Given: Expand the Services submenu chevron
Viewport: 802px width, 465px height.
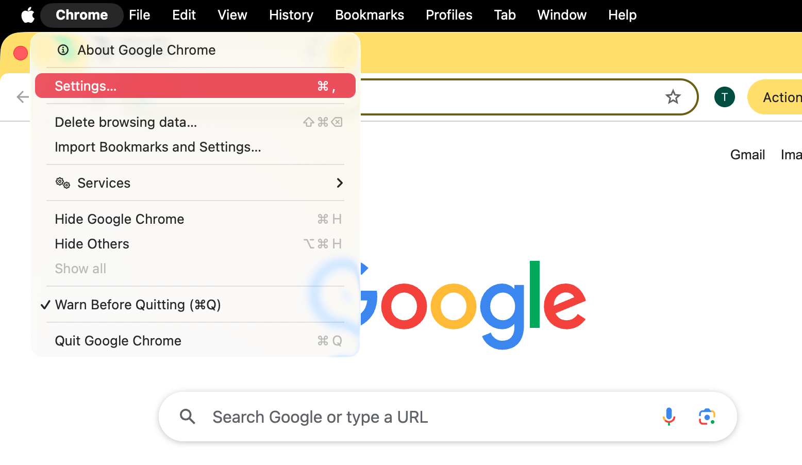Looking at the screenshot, I should point(339,183).
